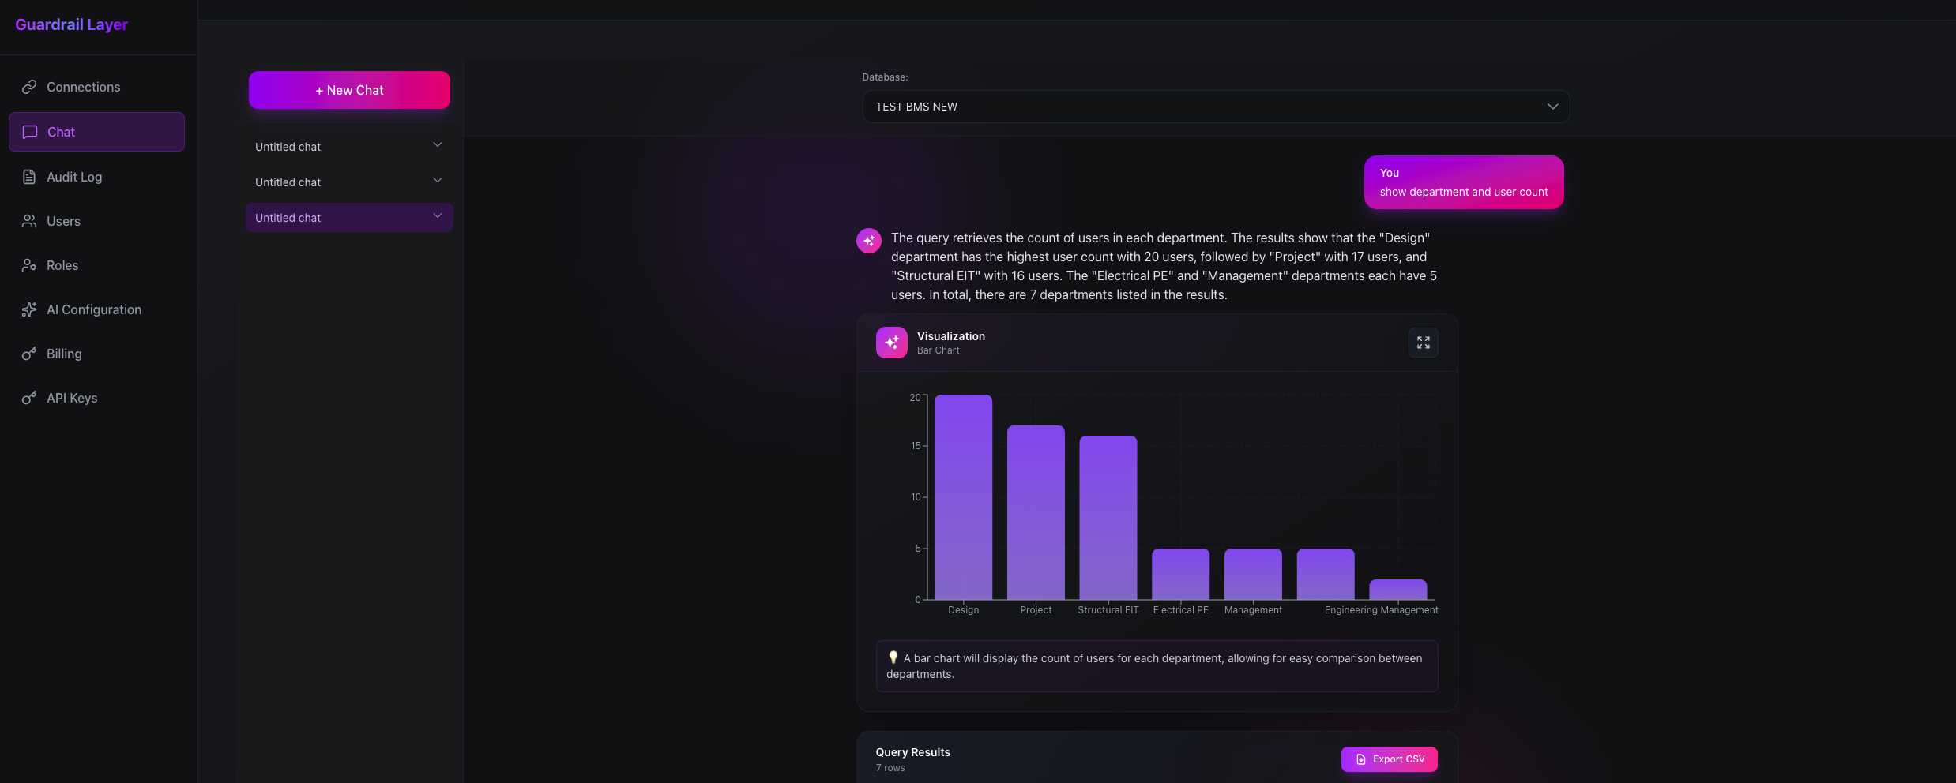Image resolution: width=1956 pixels, height=783 pixels.
Task: Click the 'Database:' field label
Action: point(885,77)
